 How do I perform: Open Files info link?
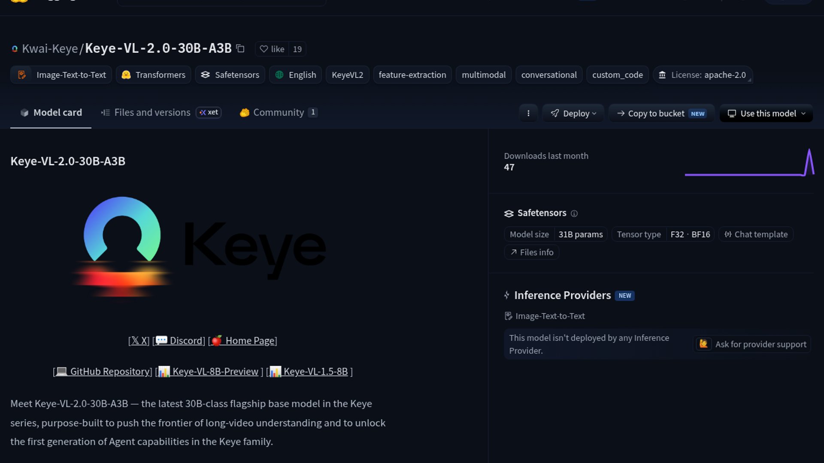pyautogui.click(x=532, y=253)
